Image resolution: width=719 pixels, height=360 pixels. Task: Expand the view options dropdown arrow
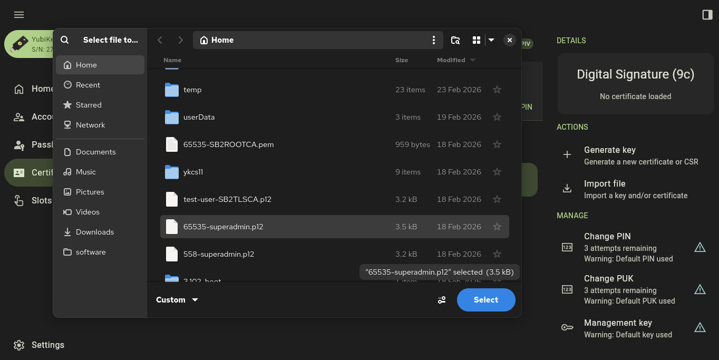point(491,40)
